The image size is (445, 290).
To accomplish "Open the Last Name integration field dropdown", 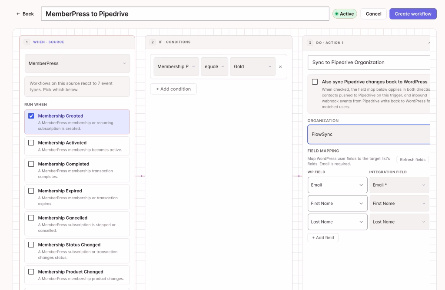I will click(x=399, y=222).
